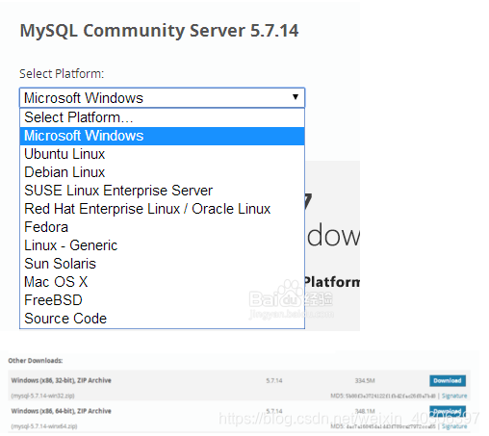The image size is (489, 436).
Task: Choose Debian Linux platform option
Action: click(x=162, y=172)
